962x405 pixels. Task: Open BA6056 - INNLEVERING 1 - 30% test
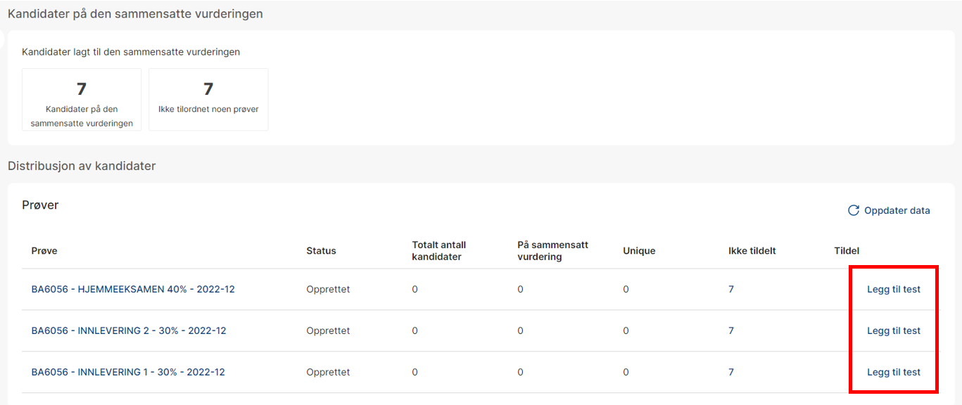pyautogui.click(x=128, y=372)
